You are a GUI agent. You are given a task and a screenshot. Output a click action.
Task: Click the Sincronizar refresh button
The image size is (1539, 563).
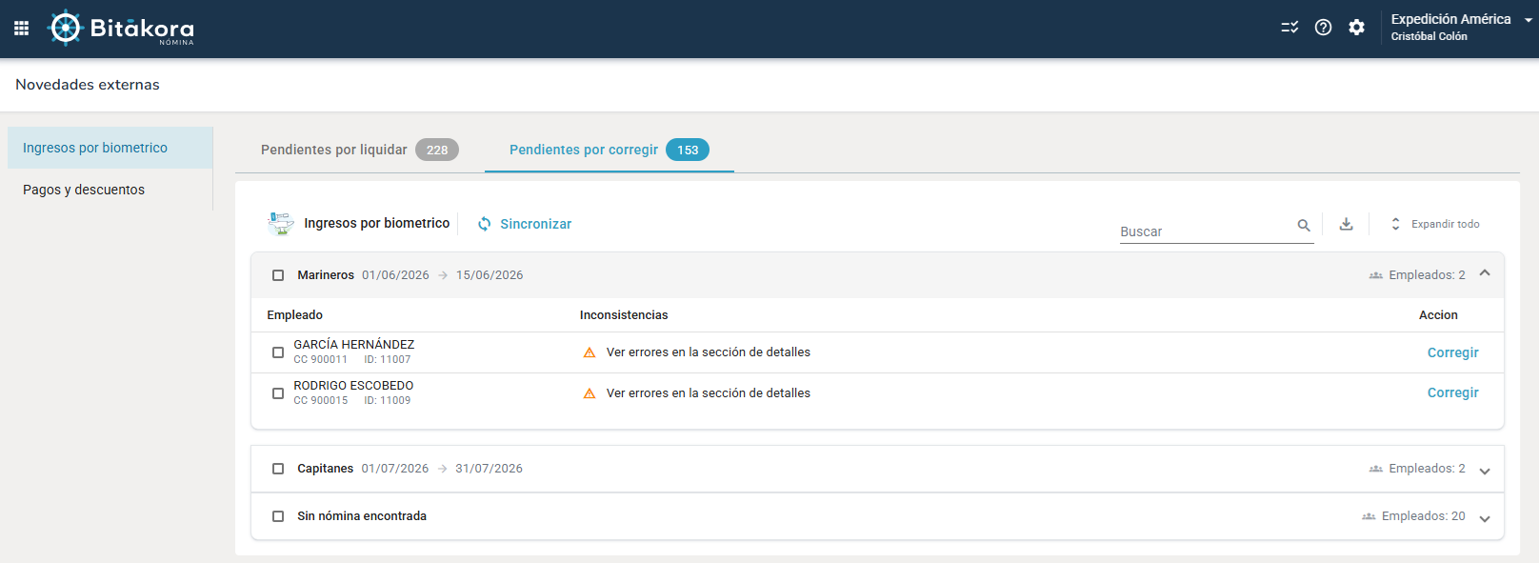point(525,224)
